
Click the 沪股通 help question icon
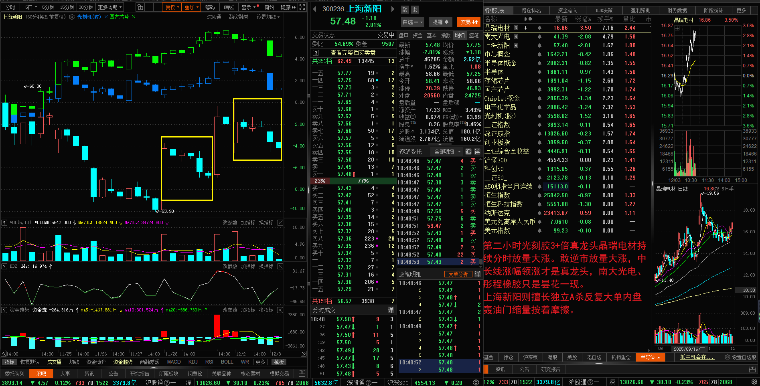167,382
